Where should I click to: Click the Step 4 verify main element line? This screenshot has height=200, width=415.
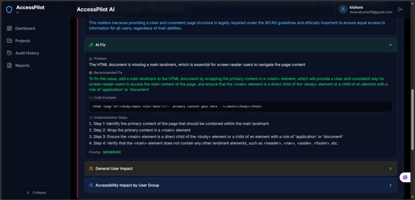214,143
